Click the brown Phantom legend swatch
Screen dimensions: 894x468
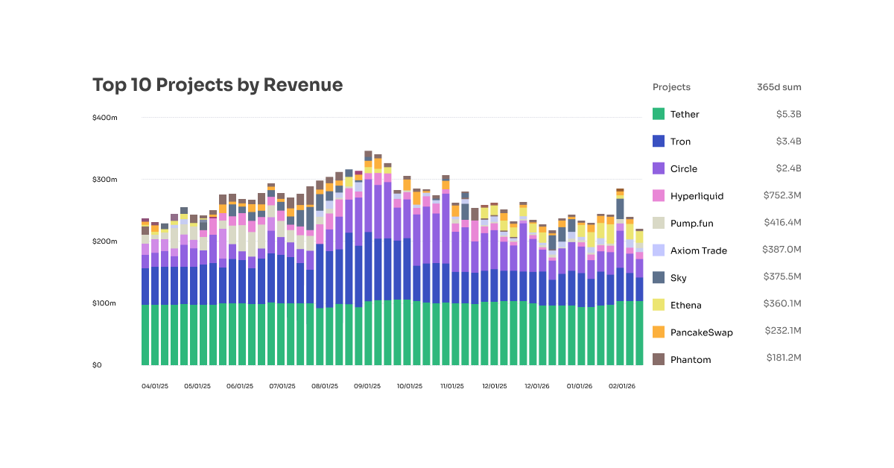(658, 359)
